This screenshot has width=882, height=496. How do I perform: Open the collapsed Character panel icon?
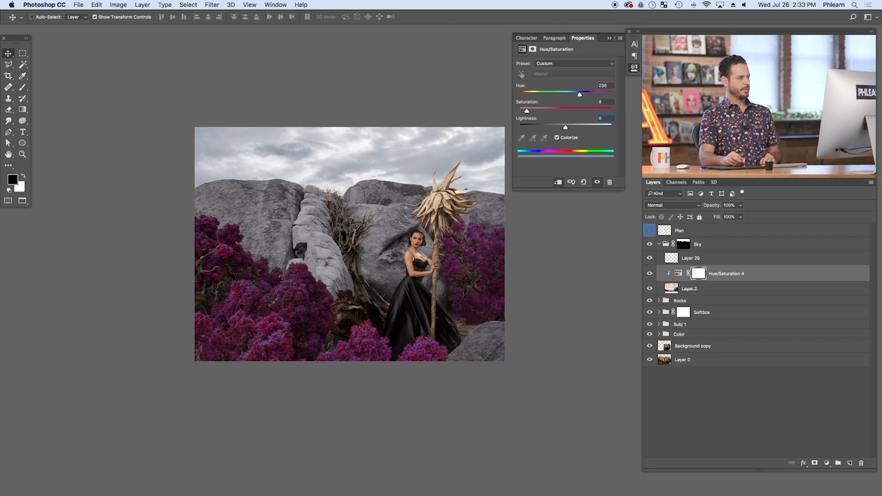(635, 44)
